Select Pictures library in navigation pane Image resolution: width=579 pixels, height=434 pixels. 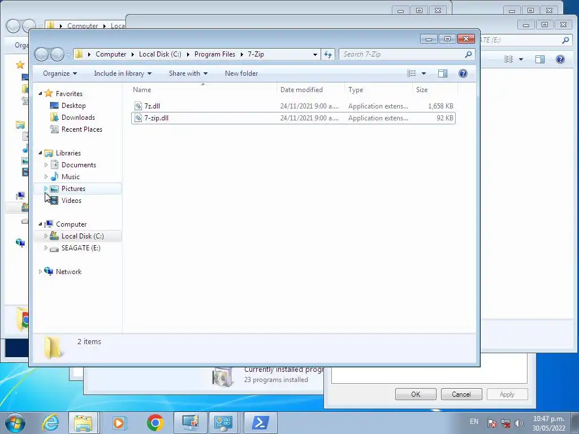[x=73, y=189]
